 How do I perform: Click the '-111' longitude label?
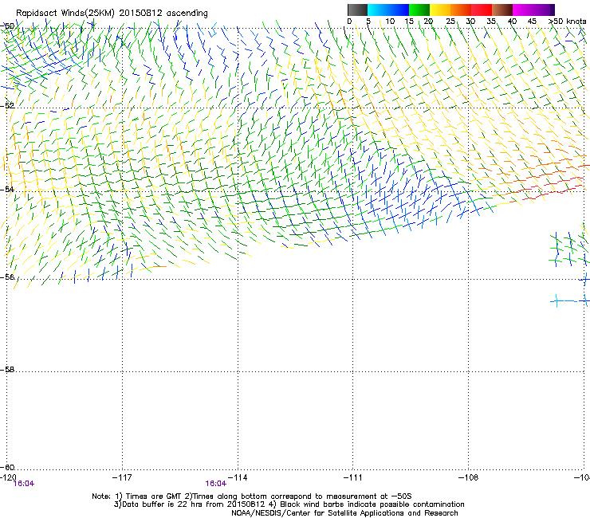click(352, 477)
